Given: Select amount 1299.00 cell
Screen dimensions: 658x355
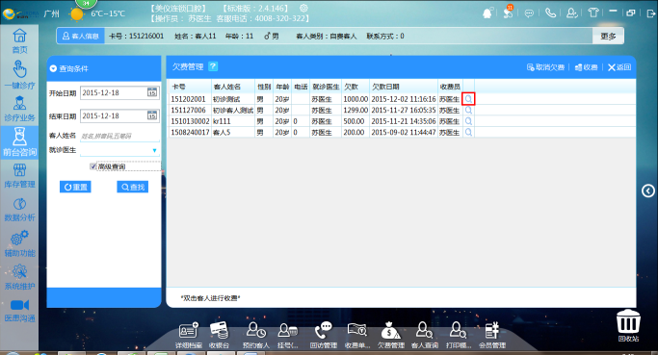Looking at the screenshot, I should [355, 111].
